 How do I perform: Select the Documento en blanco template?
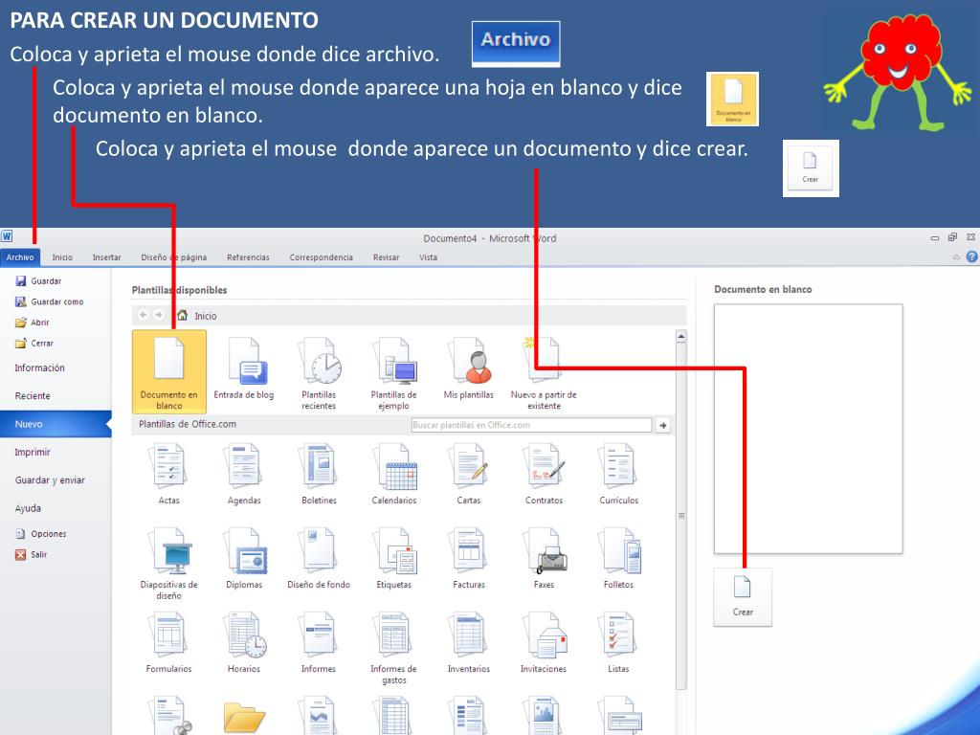tap(168, 372)
